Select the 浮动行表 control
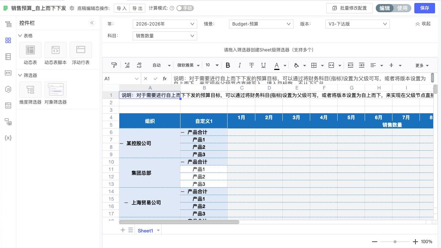Image resolution: width=441 pixels, height=248 pixels. click(x=81, y=54)
